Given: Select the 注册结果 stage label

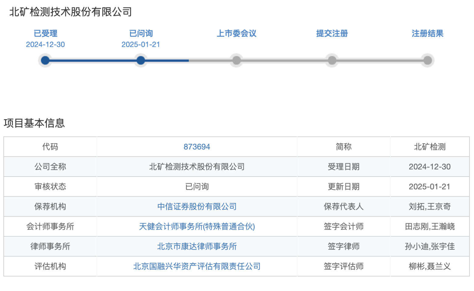Looking at the screenshot, I should 428,33.
